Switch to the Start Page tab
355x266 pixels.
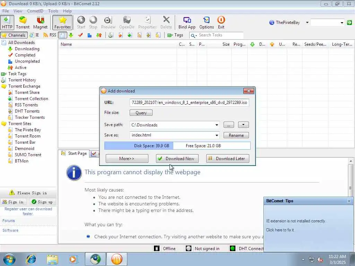[74, 153]
